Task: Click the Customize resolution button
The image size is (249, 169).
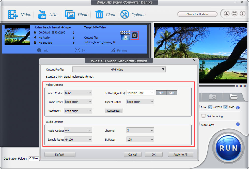Action: click(113, 111)
